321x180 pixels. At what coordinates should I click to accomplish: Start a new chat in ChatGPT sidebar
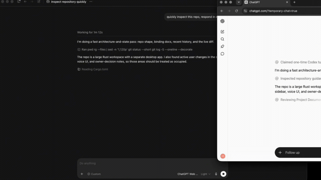coord(222,32)
